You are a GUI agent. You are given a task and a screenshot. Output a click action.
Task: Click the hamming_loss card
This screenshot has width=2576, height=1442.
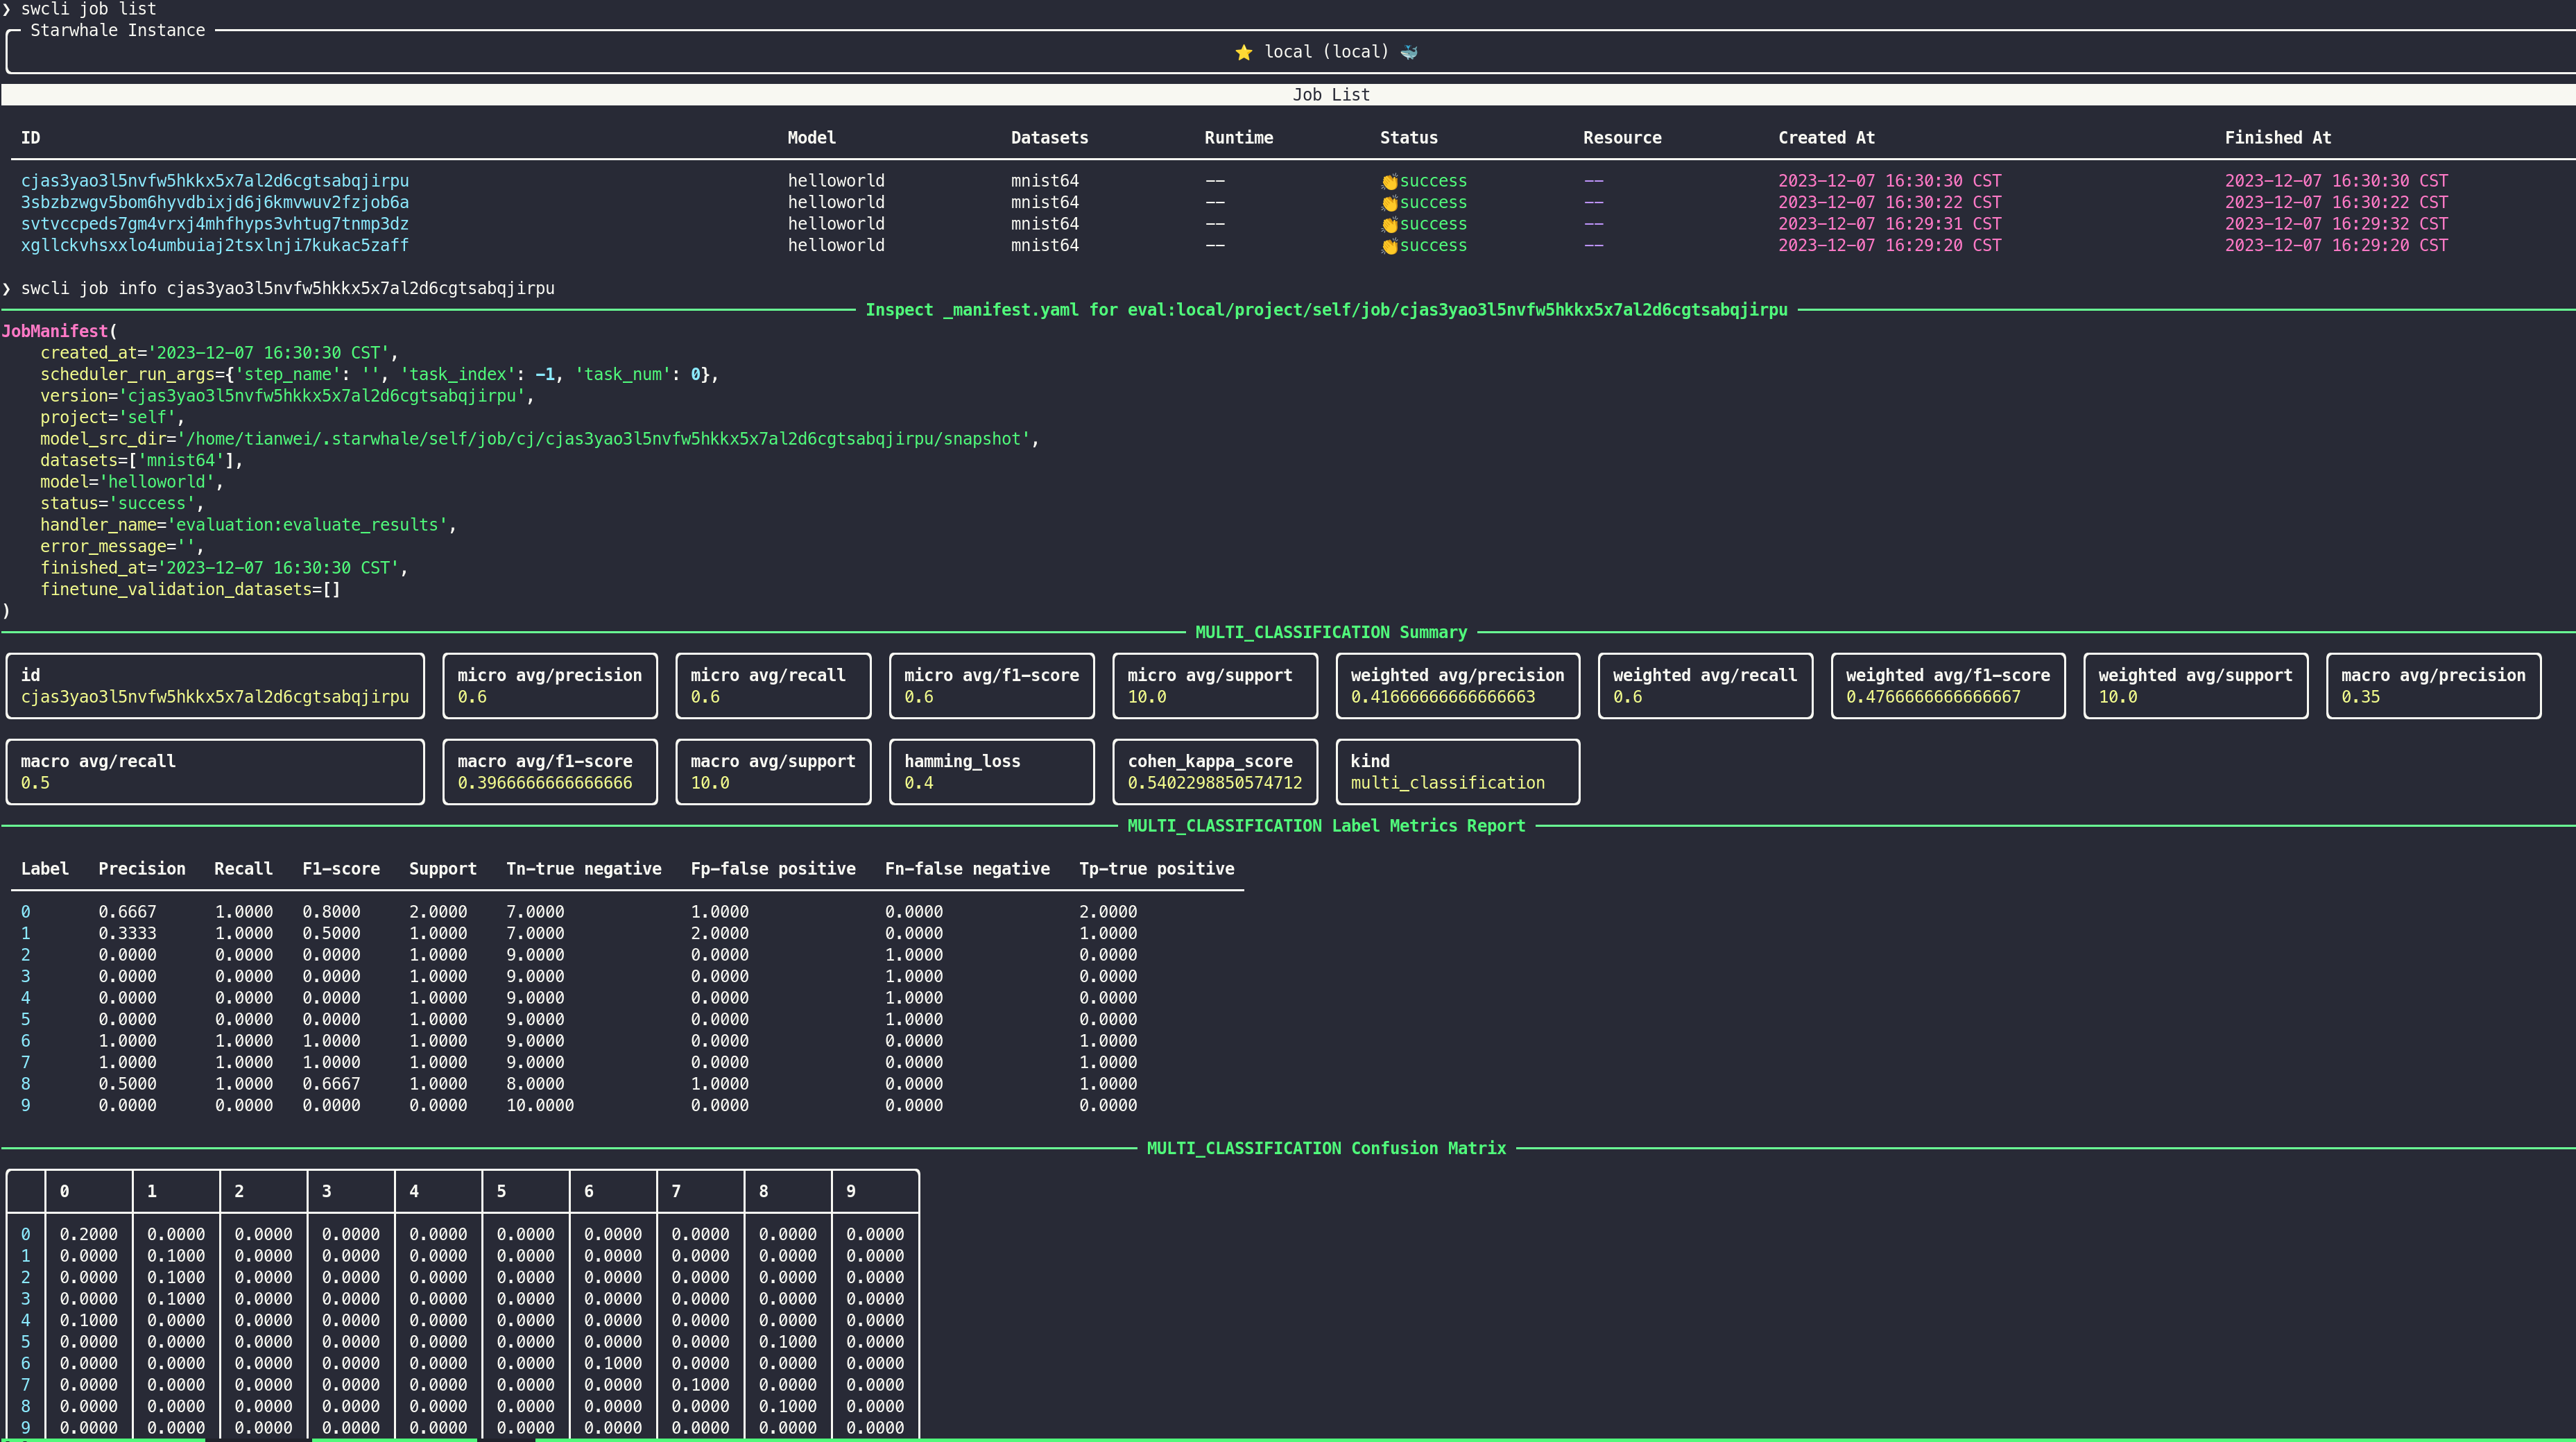click(992, 772)
